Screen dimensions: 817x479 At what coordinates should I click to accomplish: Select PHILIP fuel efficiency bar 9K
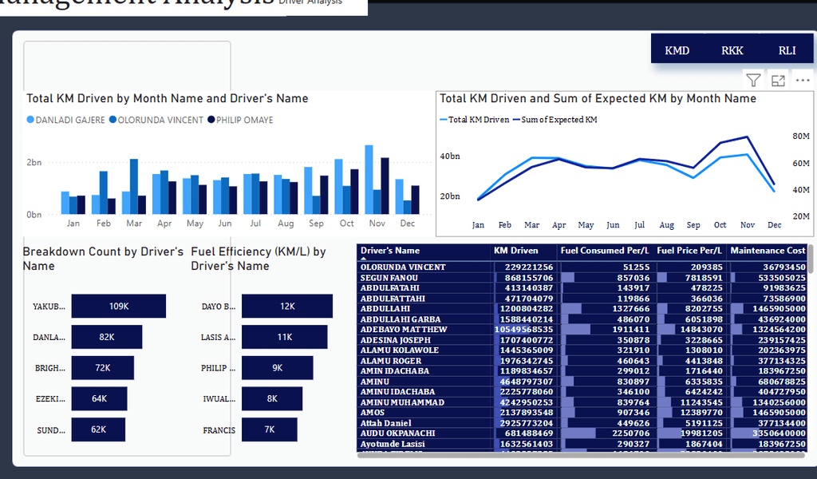pyautogui.click(x=277, y=367)
